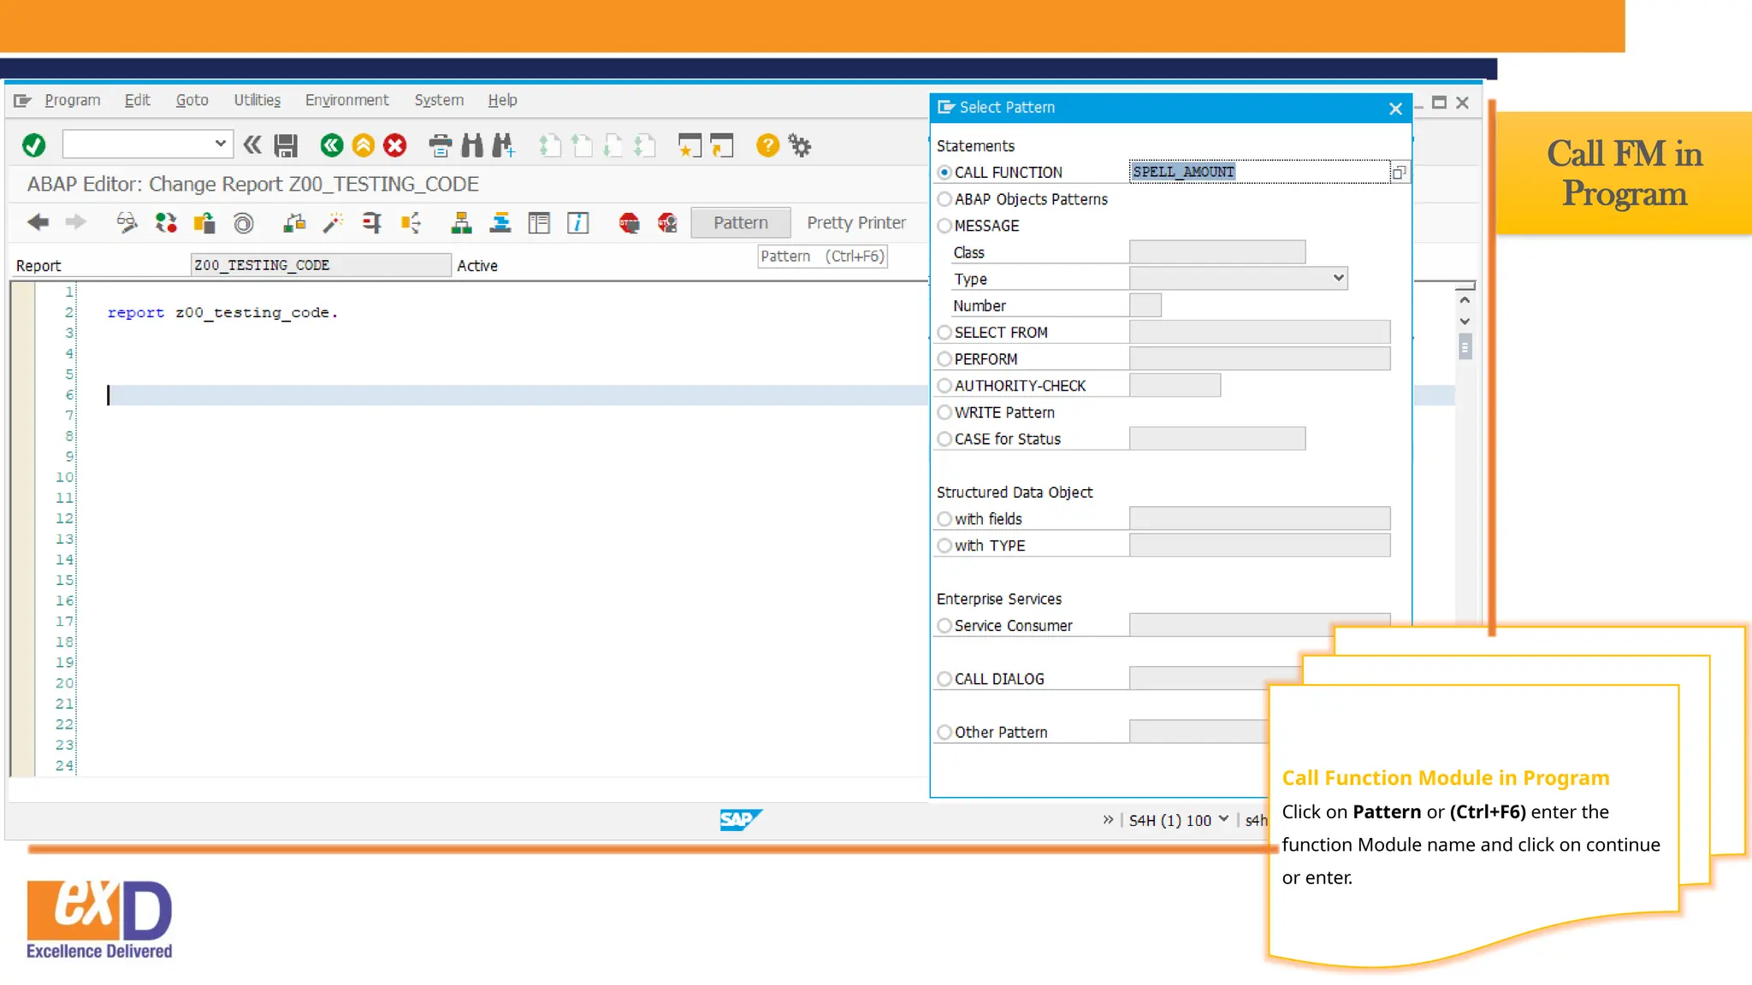Click the green Enter checkmark icon
Screen dimensions: 1752x985
coord(34,145)
